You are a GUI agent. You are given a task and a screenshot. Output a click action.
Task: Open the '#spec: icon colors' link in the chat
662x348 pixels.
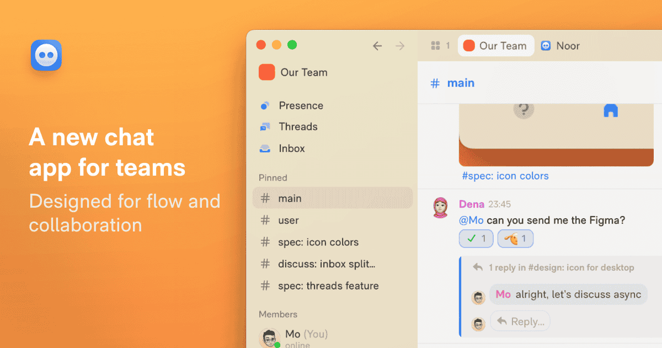click(x=505, y=176)
